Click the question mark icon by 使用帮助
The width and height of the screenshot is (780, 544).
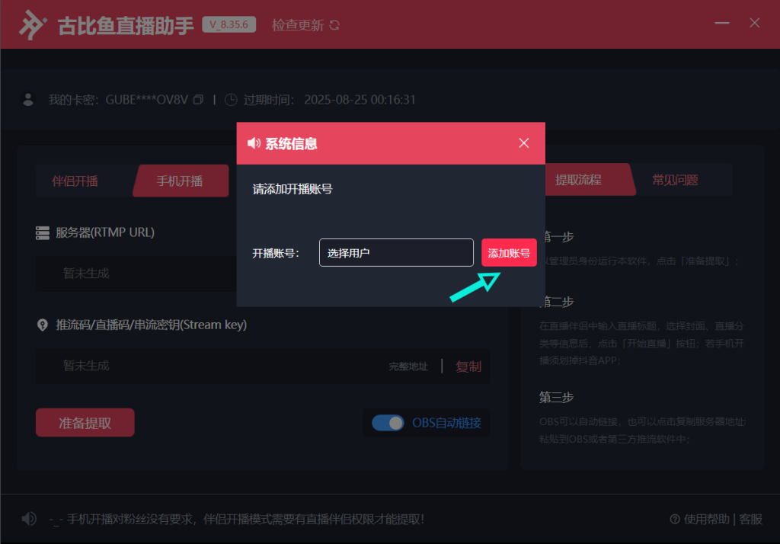point(674,519)
